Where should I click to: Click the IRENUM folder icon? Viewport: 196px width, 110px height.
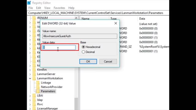click(x=34, y=18)
